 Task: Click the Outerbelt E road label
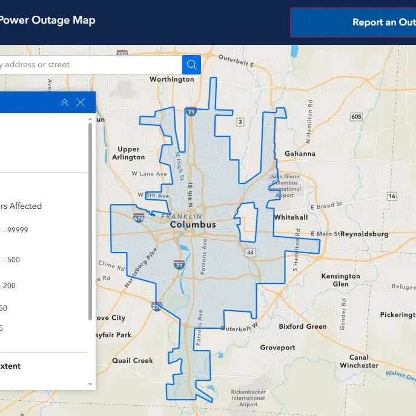coord(236,61)
